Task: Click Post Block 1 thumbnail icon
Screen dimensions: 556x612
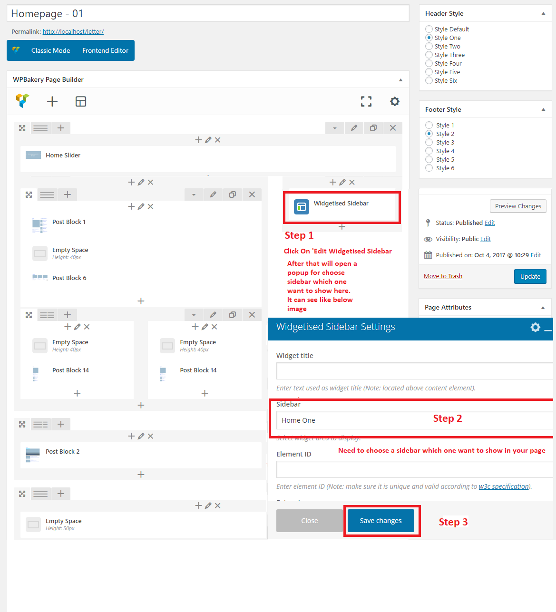Action: pos(39,225)
